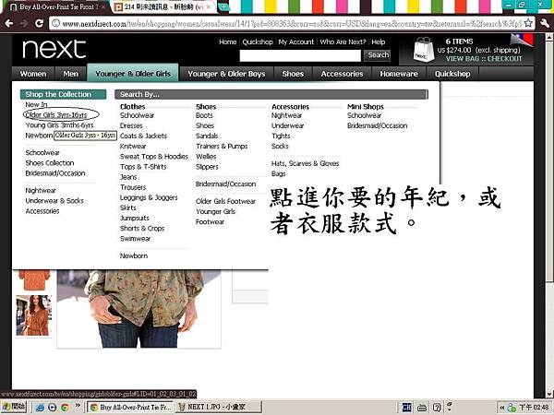
Task: Click the country flag icon in the header
Action: [523, 40]
